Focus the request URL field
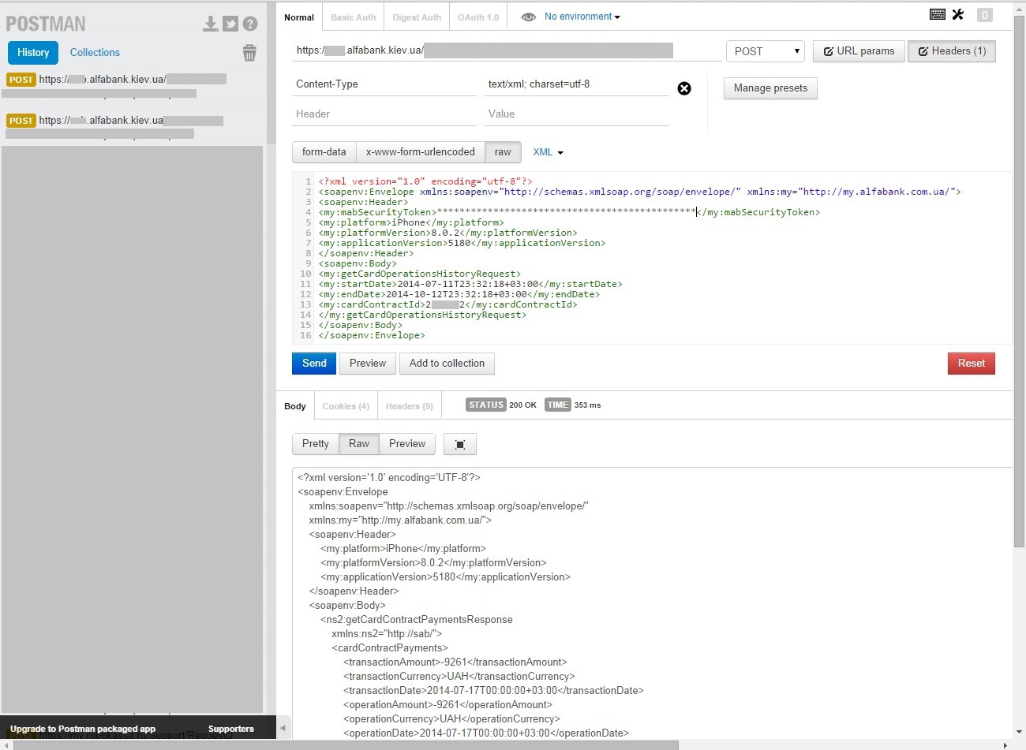1026x750 pixels. click(x=505, y=50)
